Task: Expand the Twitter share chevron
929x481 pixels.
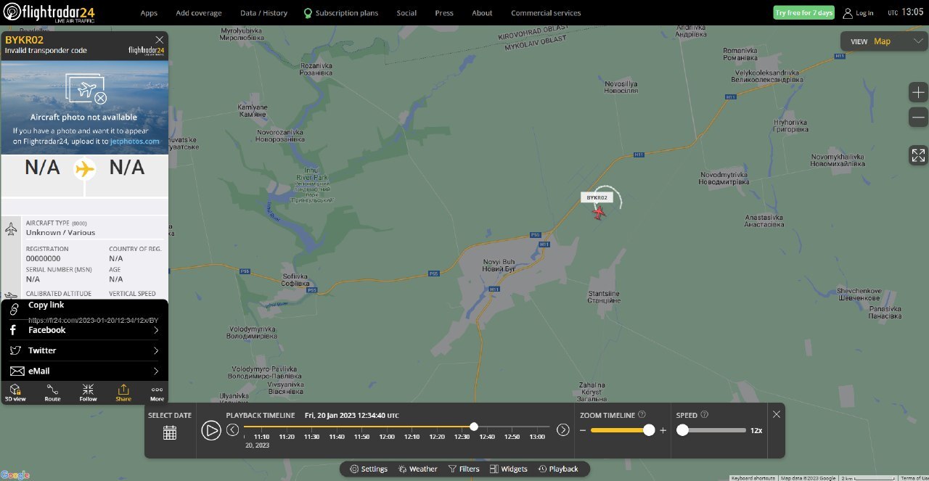Action: (156, 350)
